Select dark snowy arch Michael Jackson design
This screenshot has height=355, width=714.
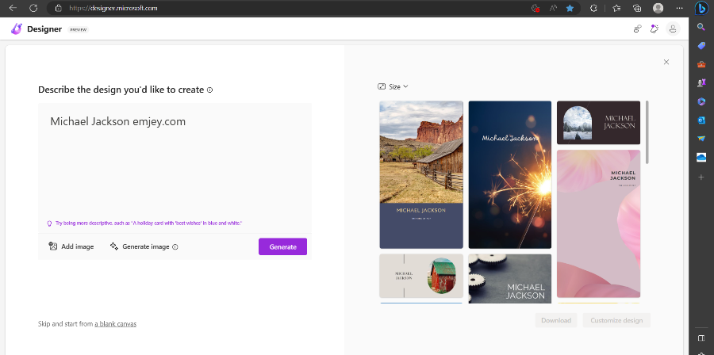pos(598,123)
